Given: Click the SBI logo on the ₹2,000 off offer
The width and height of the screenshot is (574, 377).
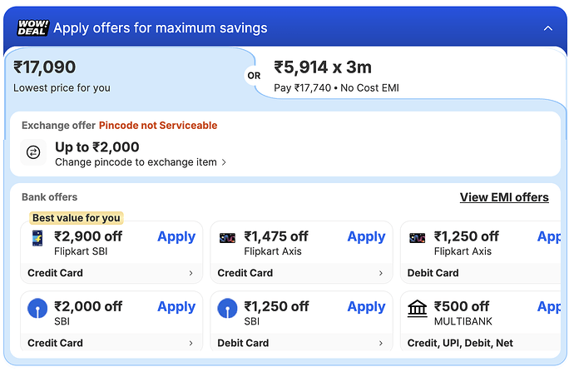Looking at the screenshot, I should pos(37,309).
